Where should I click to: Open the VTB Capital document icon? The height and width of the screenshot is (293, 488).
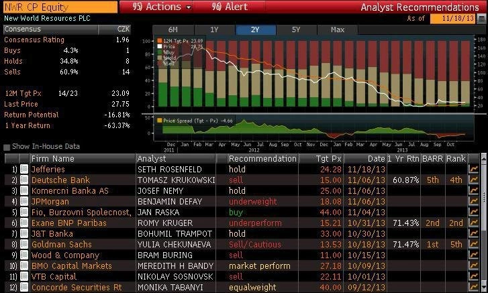pyautogui.click(x=24, y=276)
